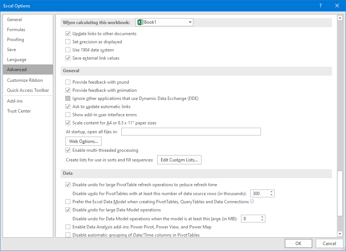The image size is (346, 251).
Task: Open the General category
Action: pos(28,20)
